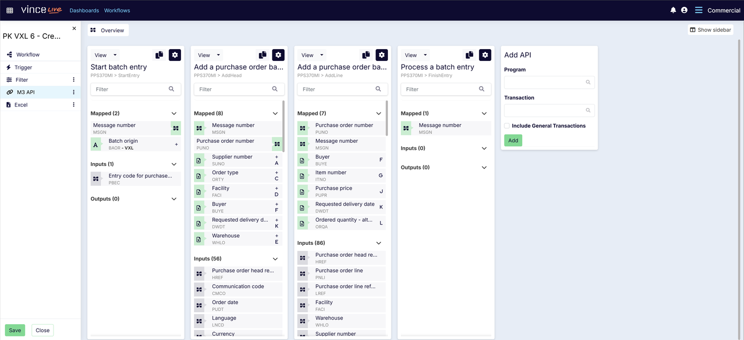Open the Dashboards menu item
Image resolution: width=744 pixels, height=340 pixels.
84,10
